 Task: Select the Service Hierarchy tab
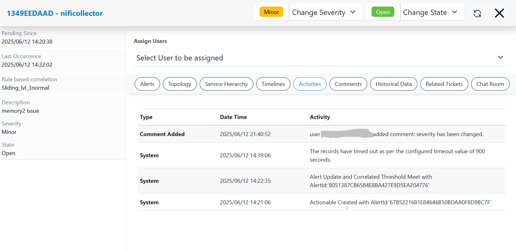click(x=226, y=84)
